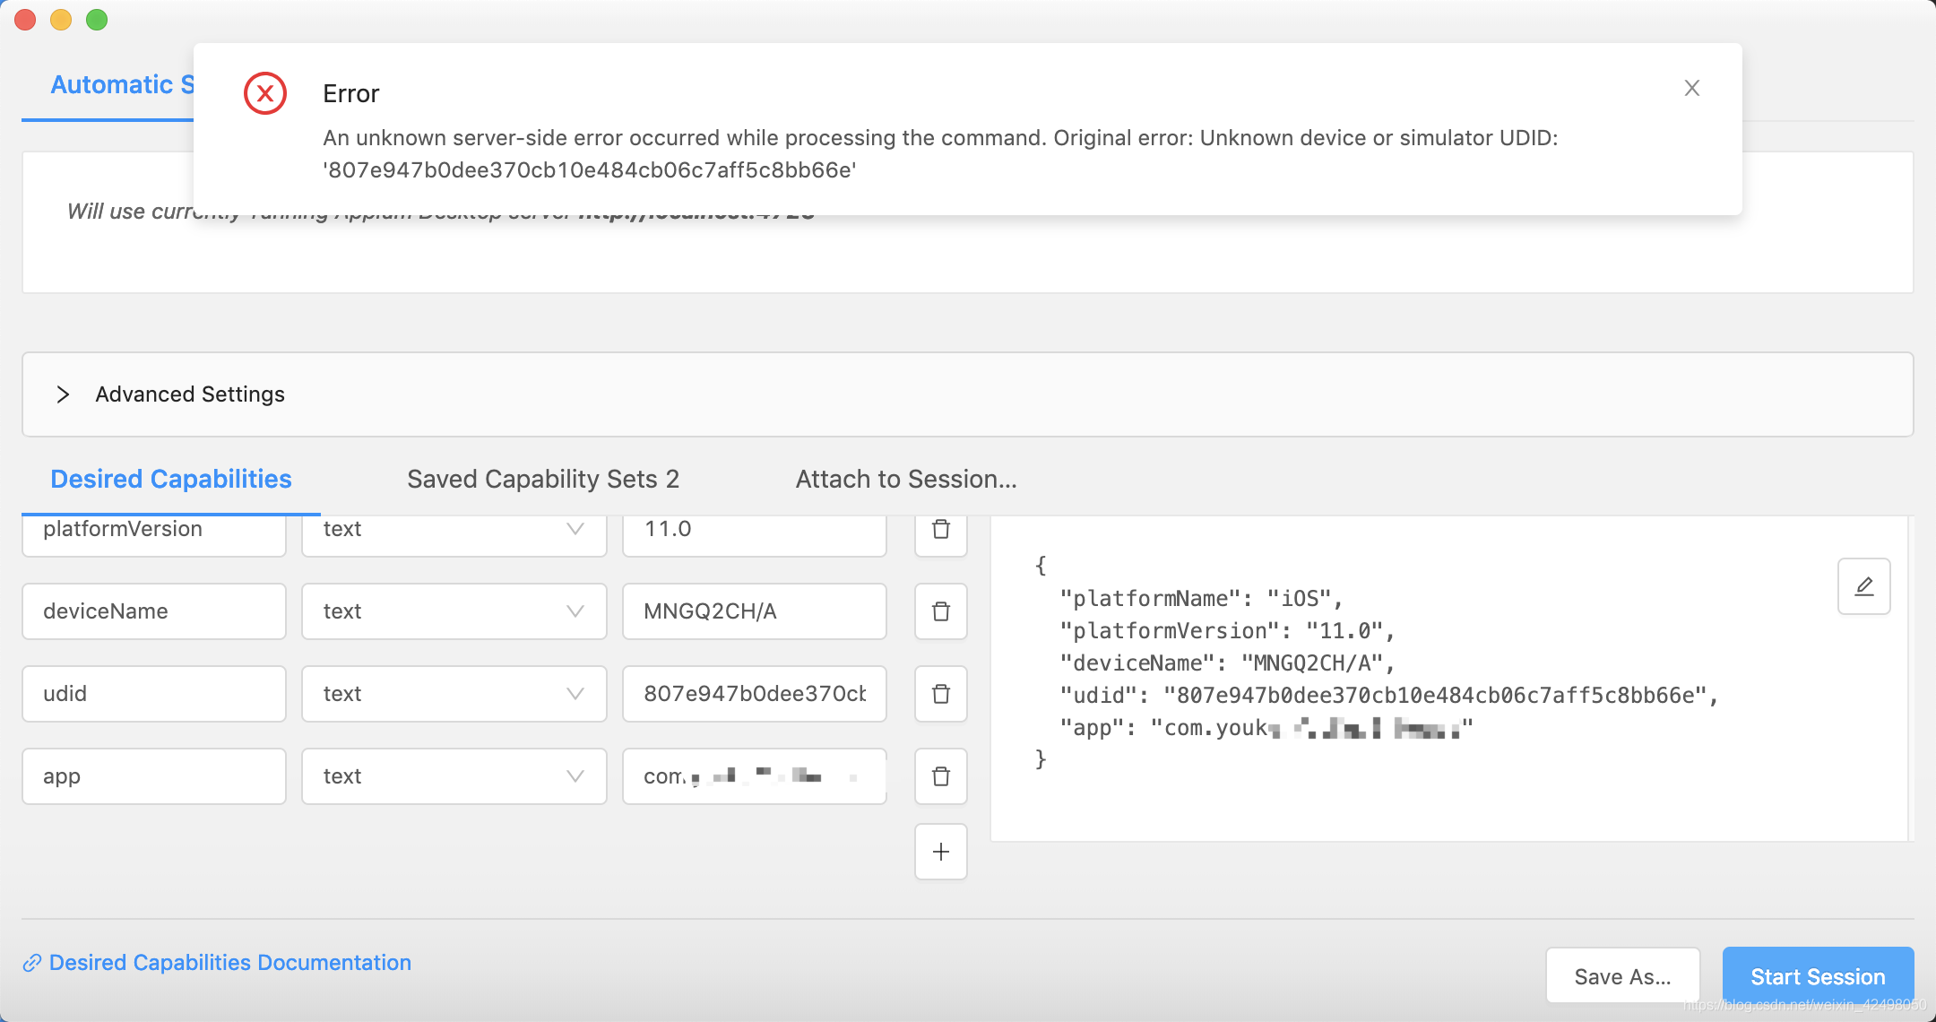Select the Desired Capabilities tab
1936x1022 pixels.
click(x=171, y=479)
